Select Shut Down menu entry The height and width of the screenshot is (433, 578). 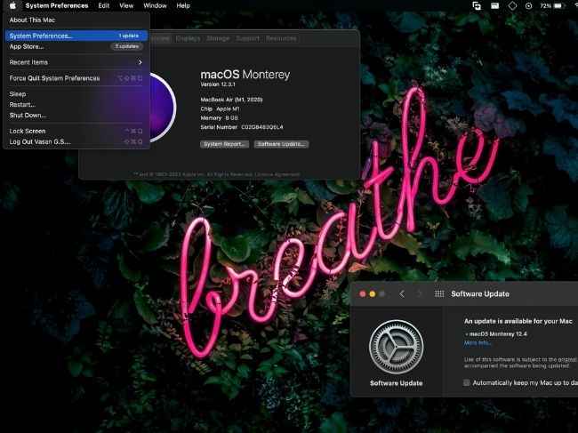point(76,116)
